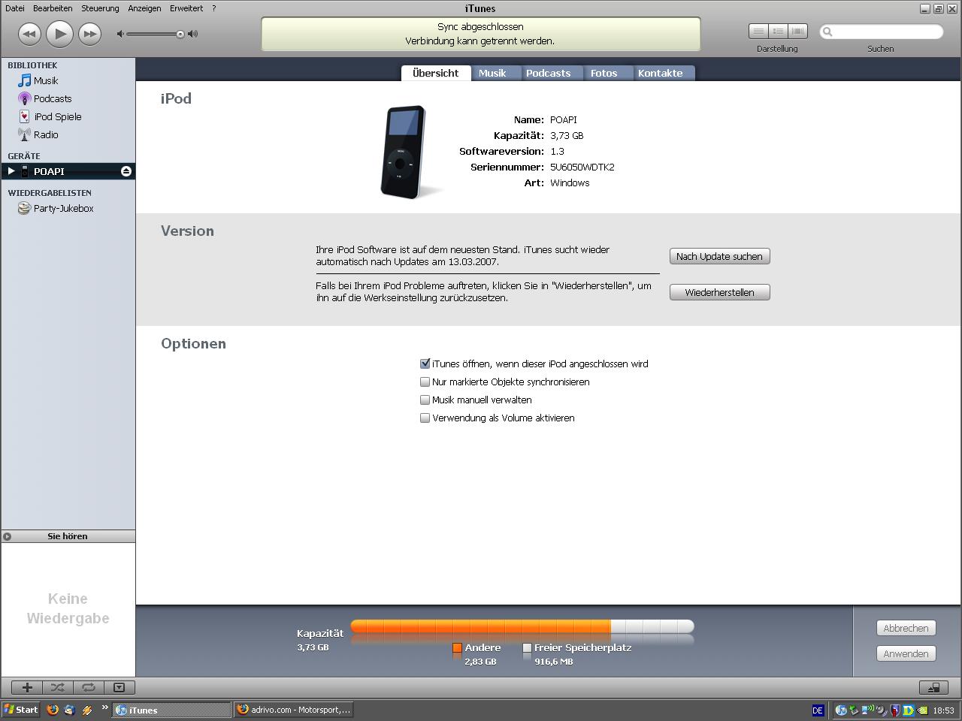
Task: Open the Steuerung menu
Action: pos(100,8)
